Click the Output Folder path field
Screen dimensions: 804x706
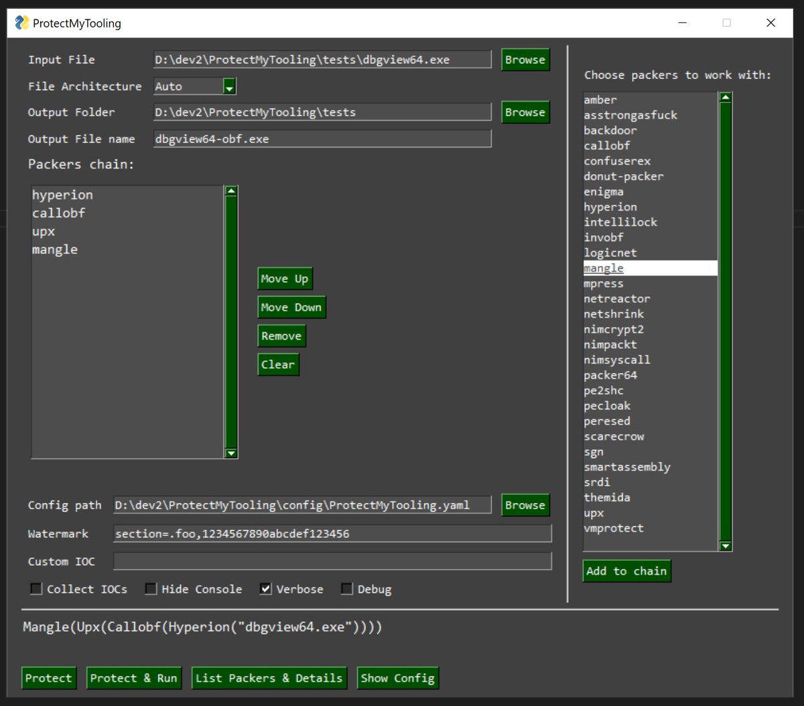coord(322,112)
